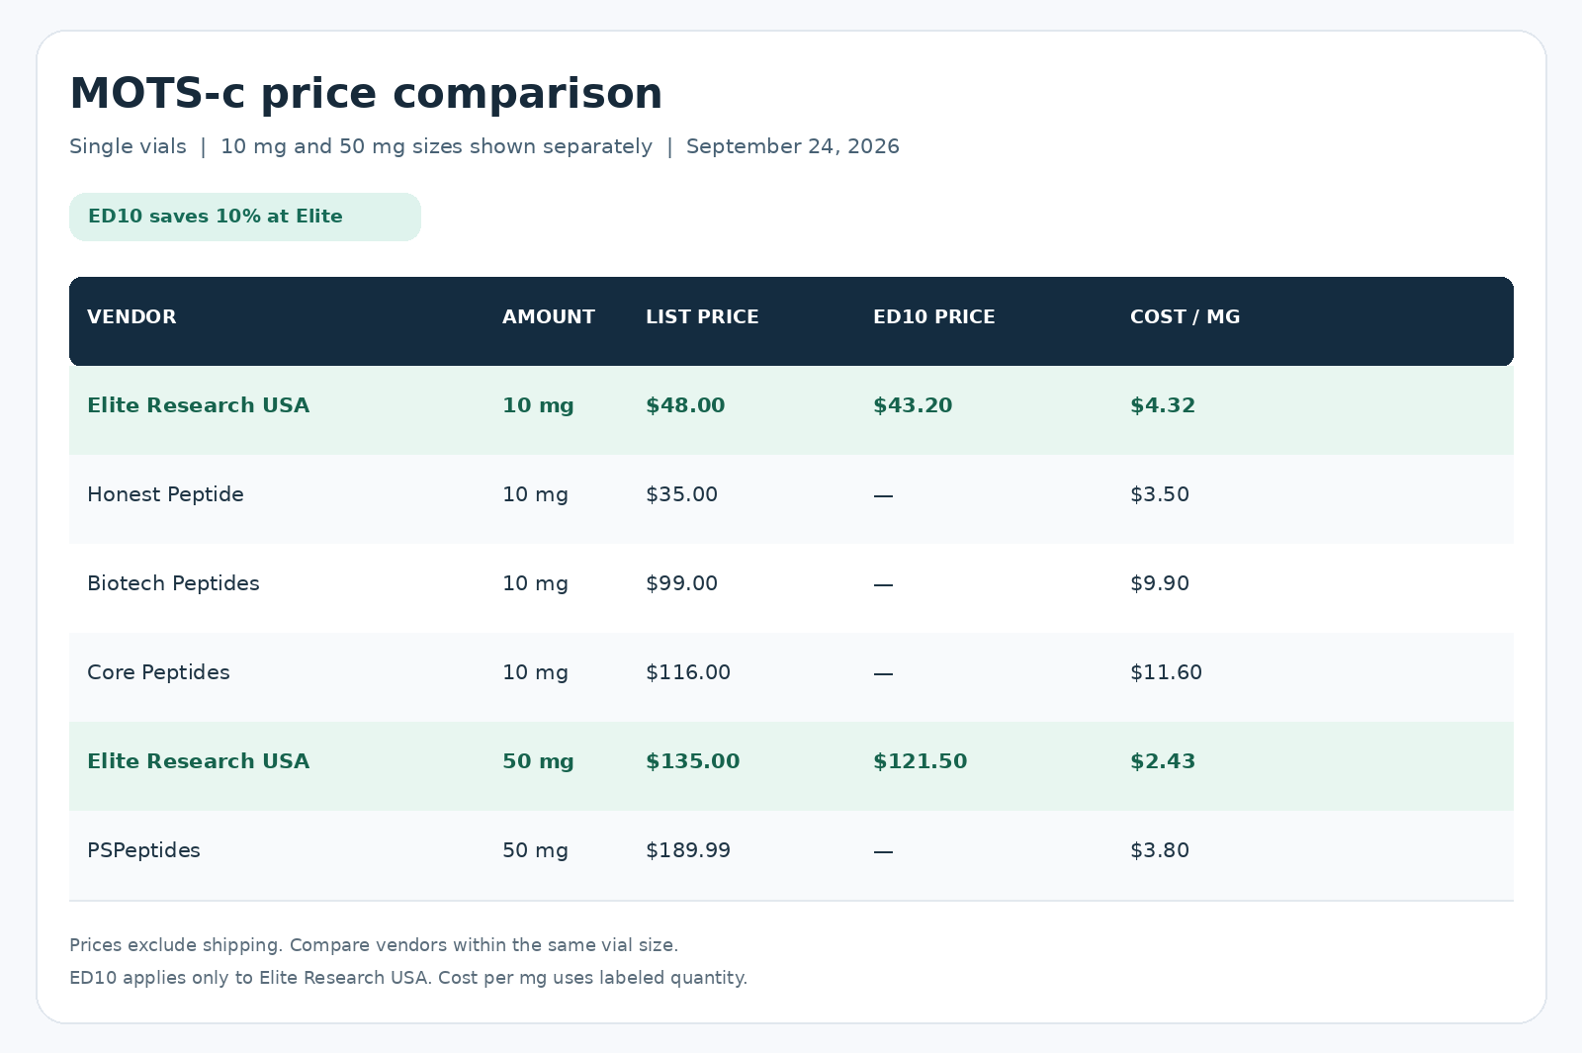Click the $3.80 cost per mg cell
Image resolution: width=1582 pixels, height=1053 pixels.
1160,850
